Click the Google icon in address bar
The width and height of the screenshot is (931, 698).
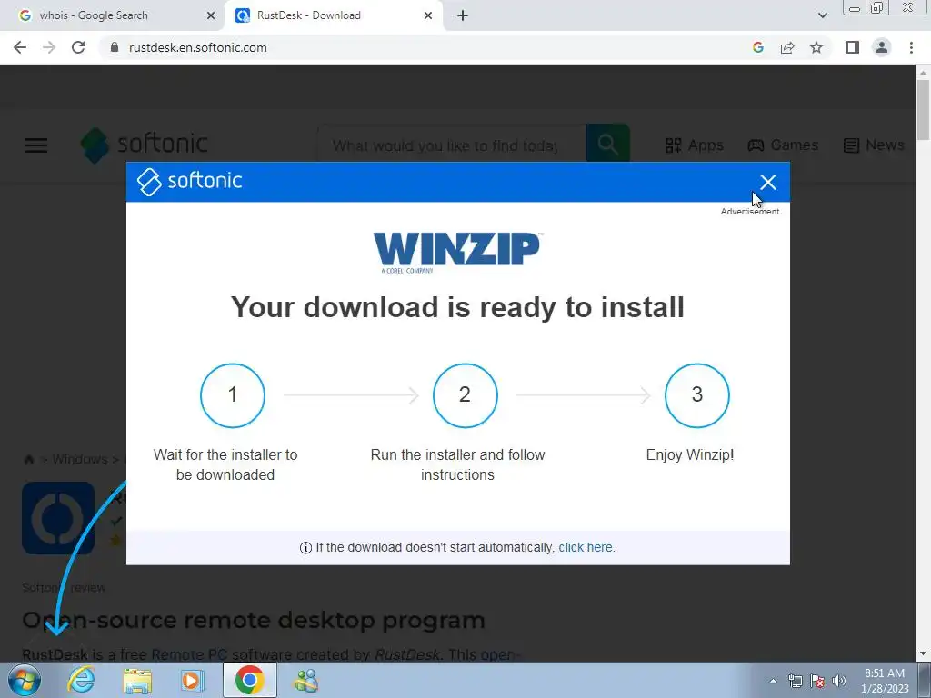click(757, 47)
